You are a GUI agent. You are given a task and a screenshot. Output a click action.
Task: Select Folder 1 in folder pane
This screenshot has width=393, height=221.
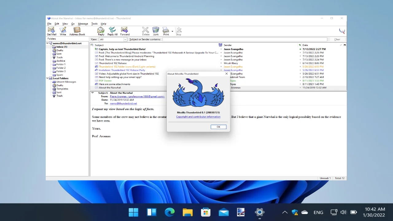[60, 64]
